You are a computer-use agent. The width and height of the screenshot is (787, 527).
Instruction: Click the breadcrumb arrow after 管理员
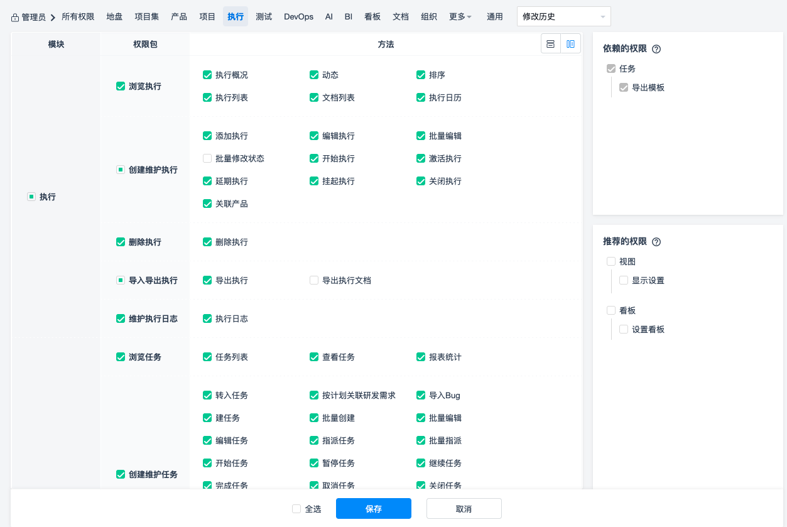tap(53, 17)
